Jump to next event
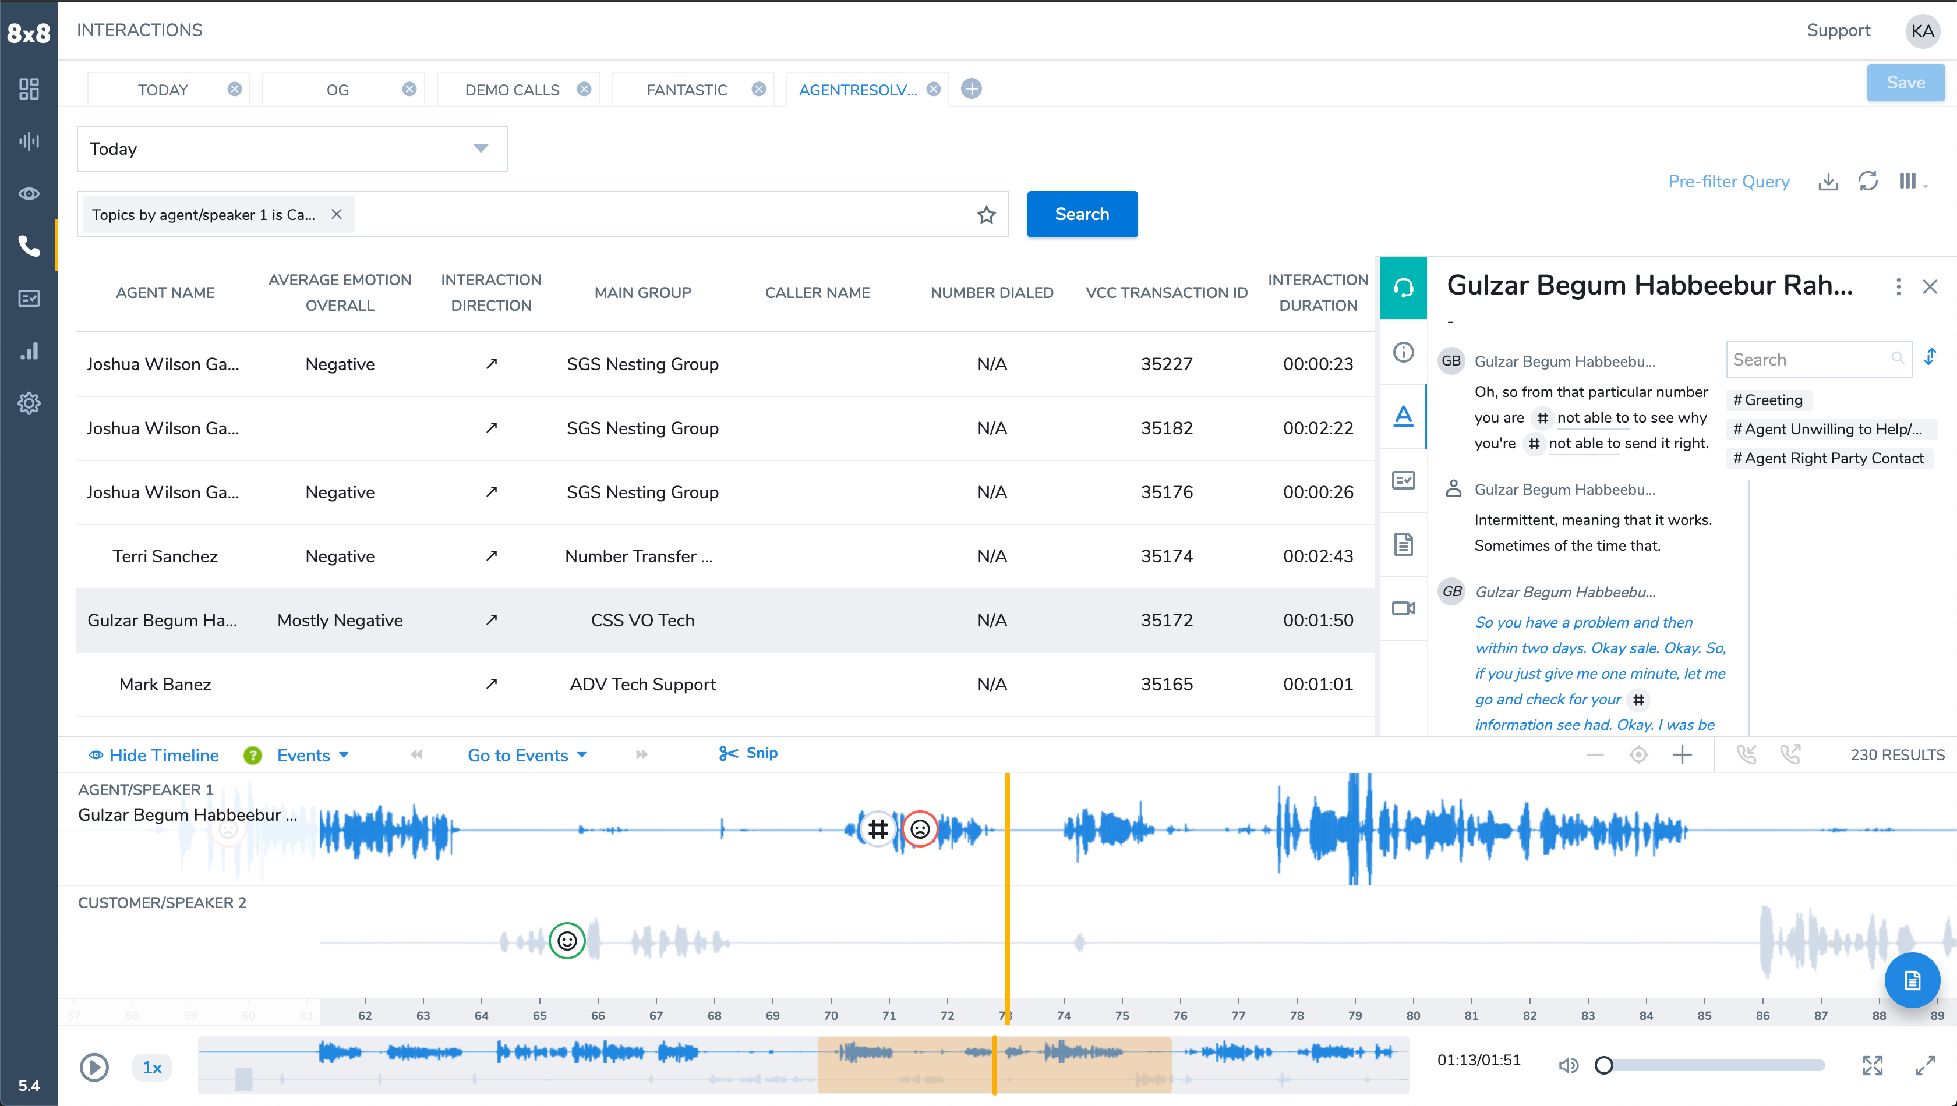The image size is (1957, 1106). (x=641, y=754)
